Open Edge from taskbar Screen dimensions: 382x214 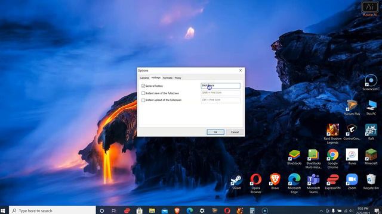(190, 210)
